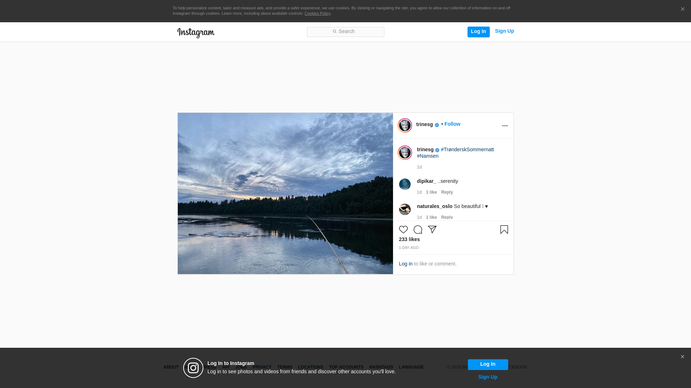The width and height of the screenshot is (691, 388).
Task: Open trinesg profile picture in post header
Action: pyautogui.click(x=405, y=125)
